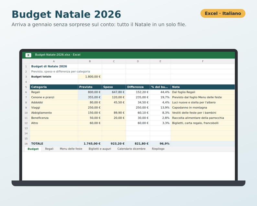Click the 821,80 € total Differenza cell
257x206 pixels.
pos(138,144)
